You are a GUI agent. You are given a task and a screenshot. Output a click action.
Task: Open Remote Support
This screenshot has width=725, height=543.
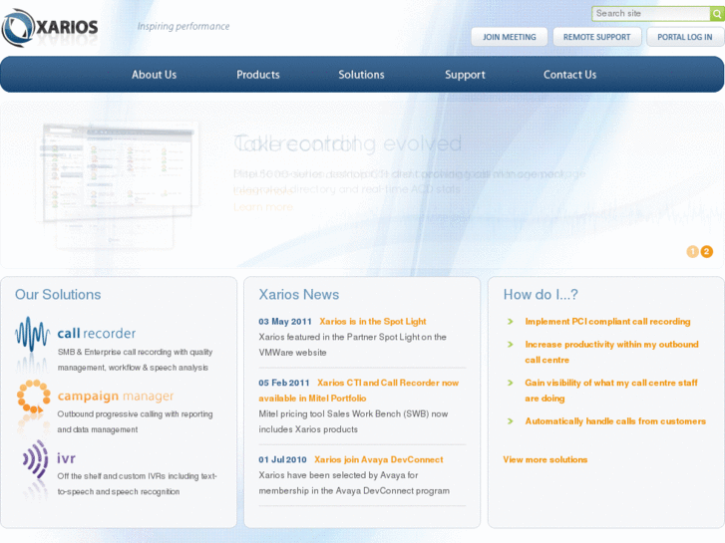tap(597, 37)
